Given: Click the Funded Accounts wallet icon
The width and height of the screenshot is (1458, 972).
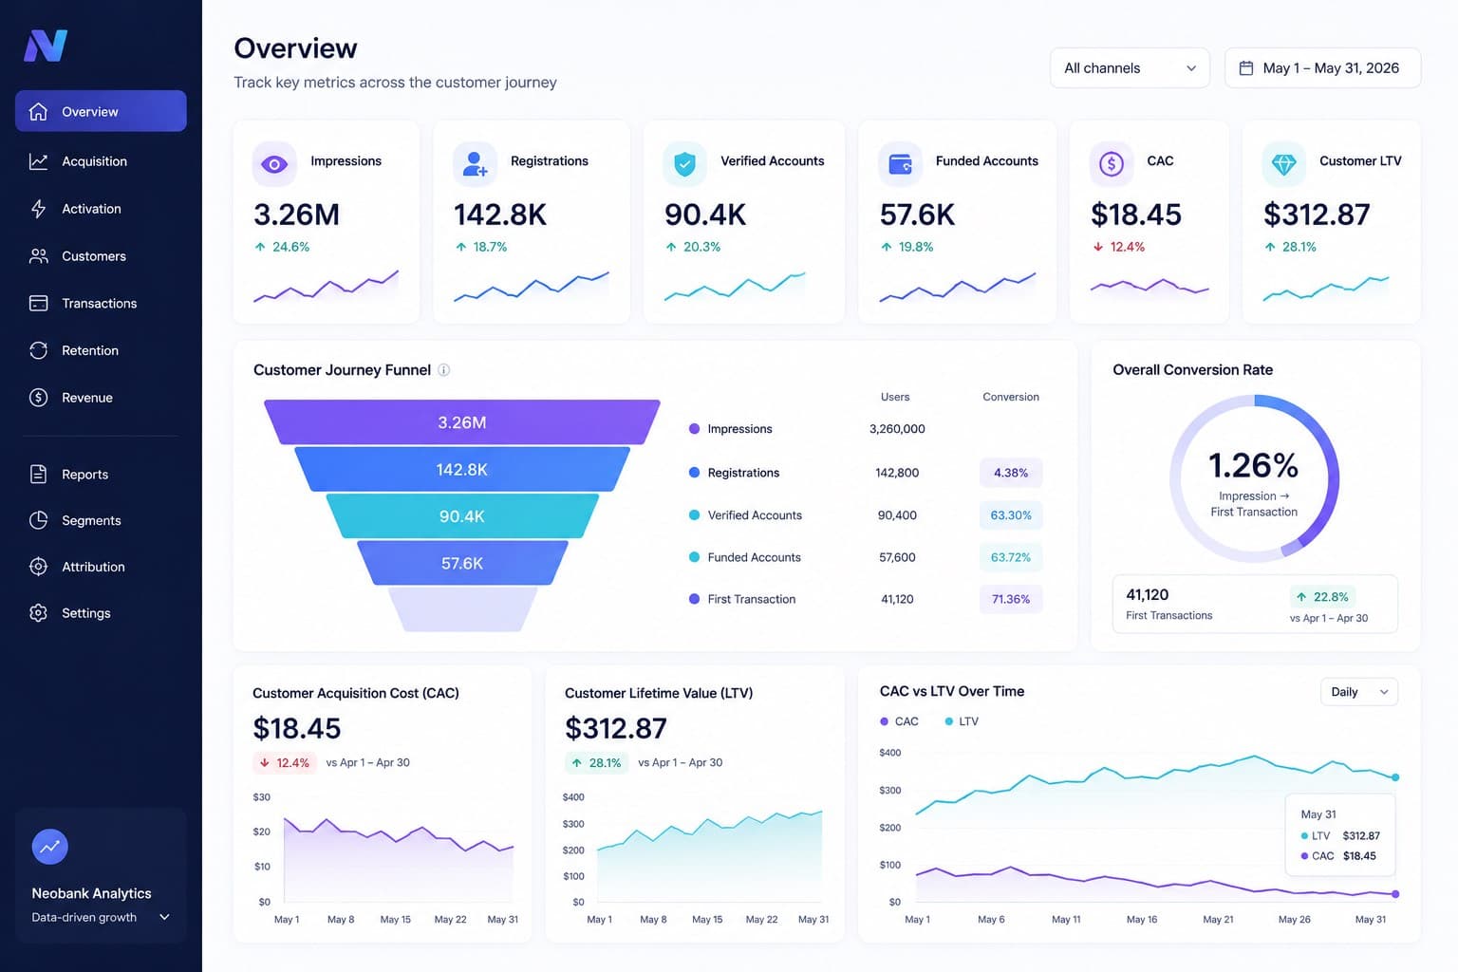Looking at the screenshot, I should tap(900, 164).
